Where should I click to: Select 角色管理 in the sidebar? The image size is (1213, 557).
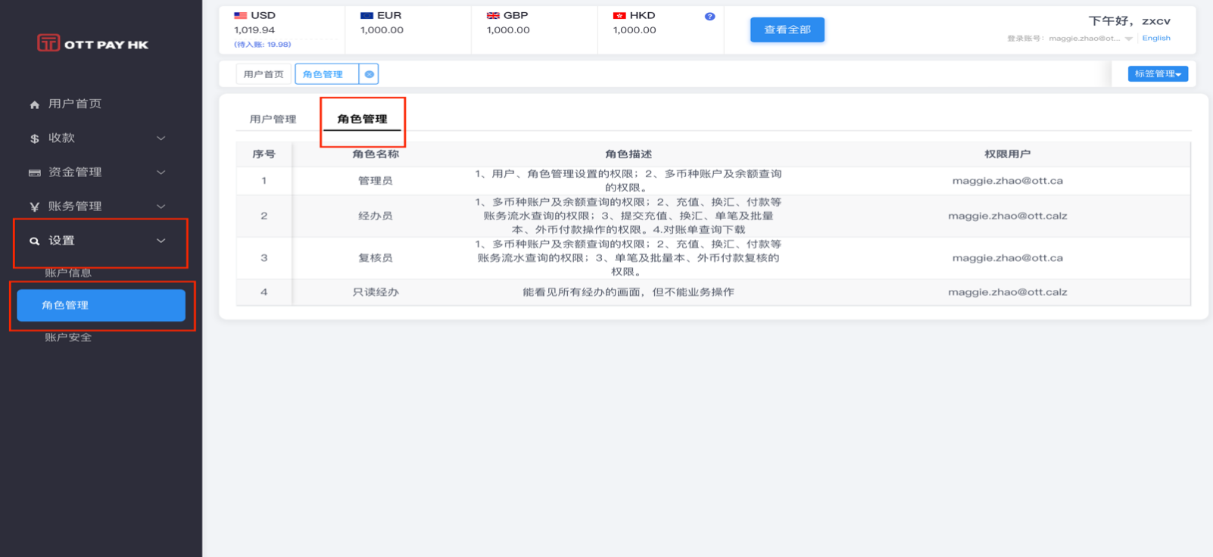click(101, 305)
